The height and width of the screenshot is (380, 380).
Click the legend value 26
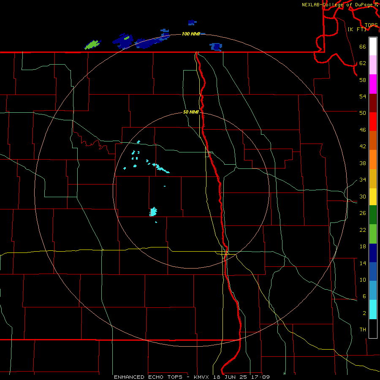point(363,213)
